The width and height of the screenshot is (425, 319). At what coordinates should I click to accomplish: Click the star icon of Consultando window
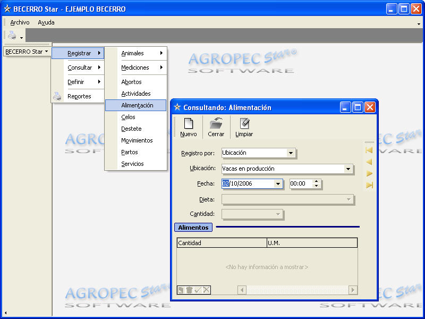pos(177,107)
